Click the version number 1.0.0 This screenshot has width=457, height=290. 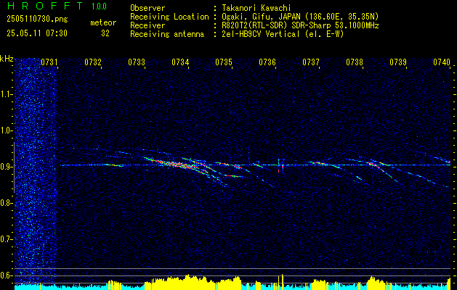(x=99, y=6)
